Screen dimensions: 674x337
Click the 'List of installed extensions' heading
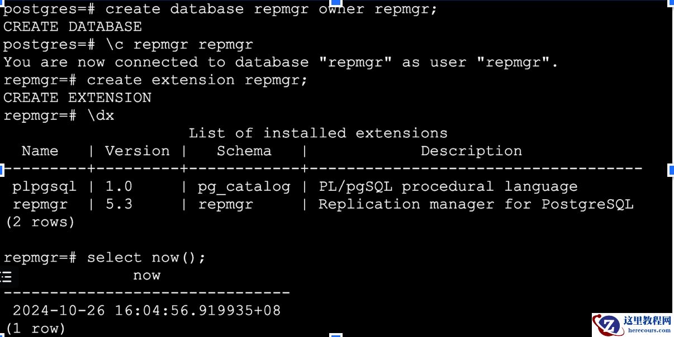pyautogui.click(x=318, y=133)
